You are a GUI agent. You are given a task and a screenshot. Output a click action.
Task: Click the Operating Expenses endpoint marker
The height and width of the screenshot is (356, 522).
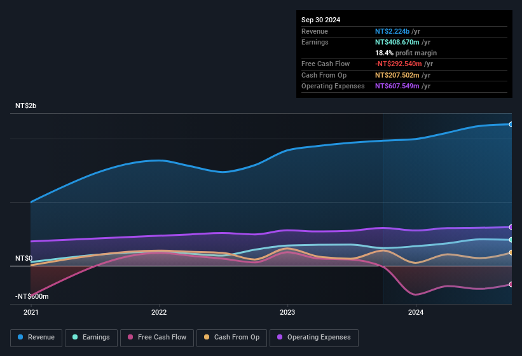pyautogui.click(x=511, y=227)
